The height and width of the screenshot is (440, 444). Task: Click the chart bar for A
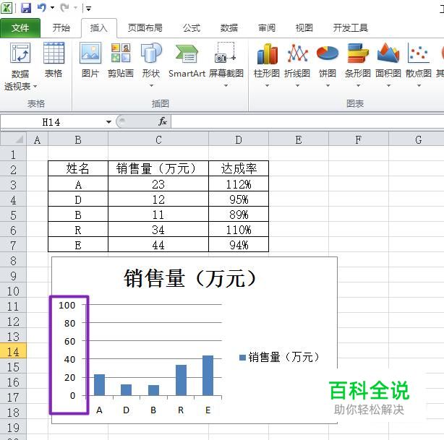[99, 385]
